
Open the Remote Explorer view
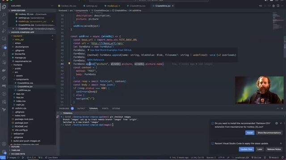(x=4, y=39)
